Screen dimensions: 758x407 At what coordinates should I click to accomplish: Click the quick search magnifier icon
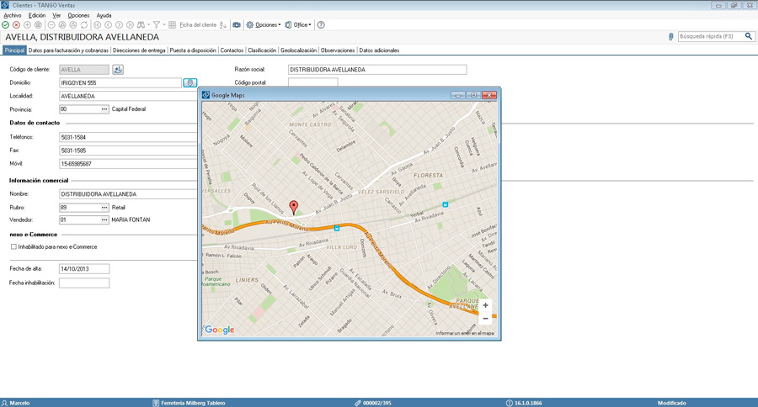(749, 36)
